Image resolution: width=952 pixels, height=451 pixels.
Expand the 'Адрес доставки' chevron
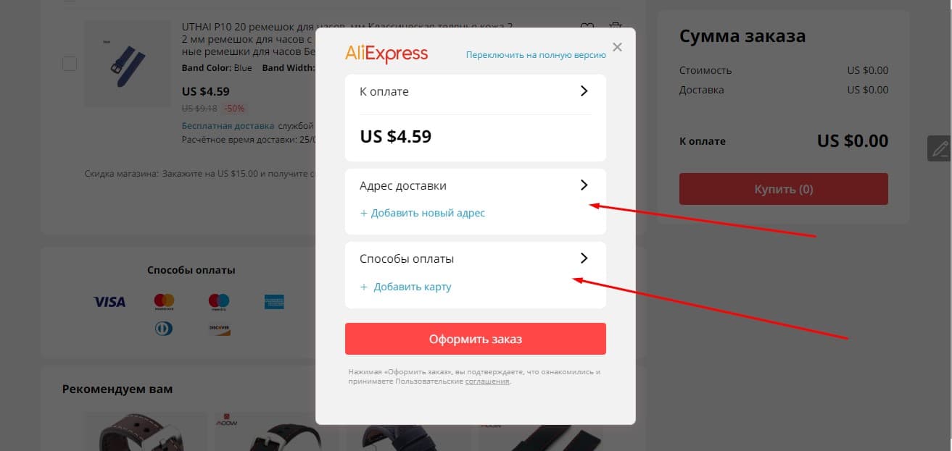[x=584, y=185]
